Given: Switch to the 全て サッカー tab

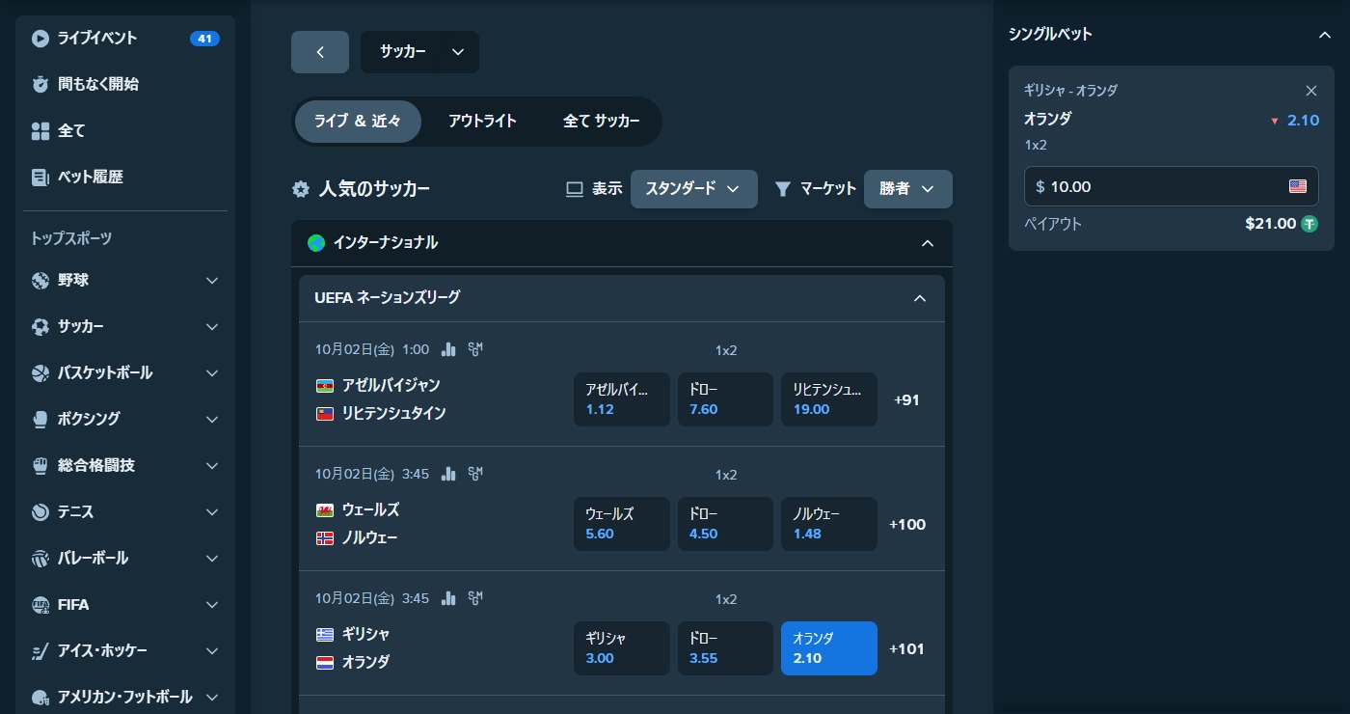Looking at the screenshot, I should tap(602, 122).
